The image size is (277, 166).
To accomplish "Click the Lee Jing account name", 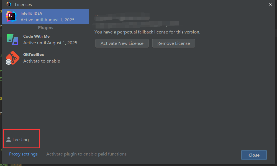I will tap(20, 139).
